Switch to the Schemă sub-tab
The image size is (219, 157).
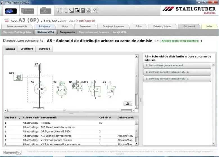point(10,49)
